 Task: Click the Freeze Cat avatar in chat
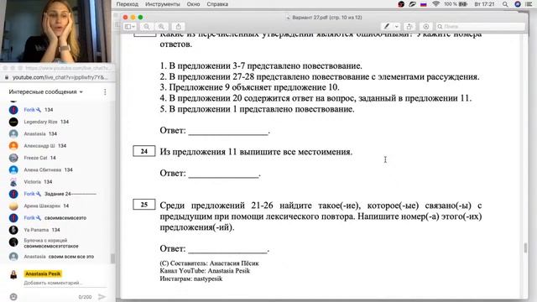pyautogui.click(x=13, y=158)
